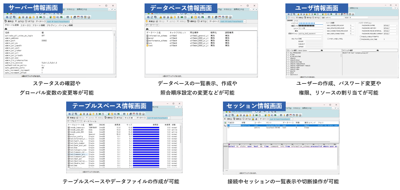The height and width of the screenshot is (190, 400).
Task: Open the PASSWORD EXPIRE DEFAULT dropdown
Action: 390,25
